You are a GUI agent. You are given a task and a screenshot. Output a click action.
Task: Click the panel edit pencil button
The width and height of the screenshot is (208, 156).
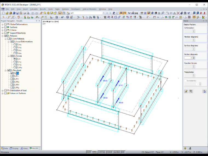[x=186, y=91]
